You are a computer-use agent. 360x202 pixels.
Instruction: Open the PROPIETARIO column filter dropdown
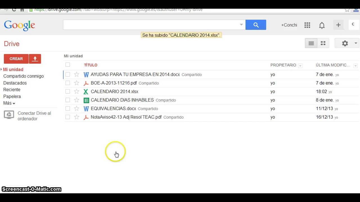[300, 66]
